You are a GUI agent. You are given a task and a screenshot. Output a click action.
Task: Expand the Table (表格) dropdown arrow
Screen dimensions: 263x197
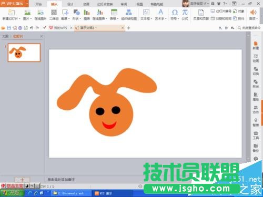pos(118,18)
